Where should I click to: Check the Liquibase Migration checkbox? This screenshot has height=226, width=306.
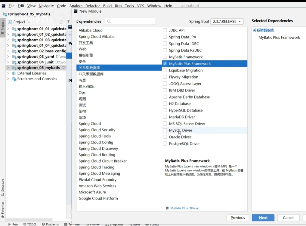pos(165,70)
